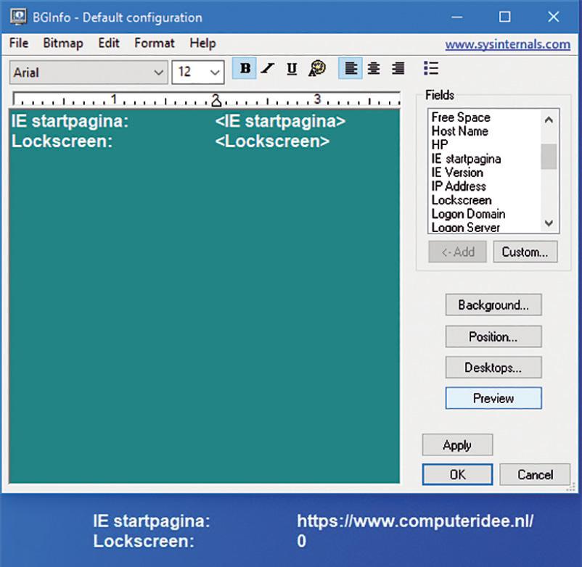Click Fields list scroll down arrow
Image resolution: width=582 pixels, height=567 pixels.
549,223
